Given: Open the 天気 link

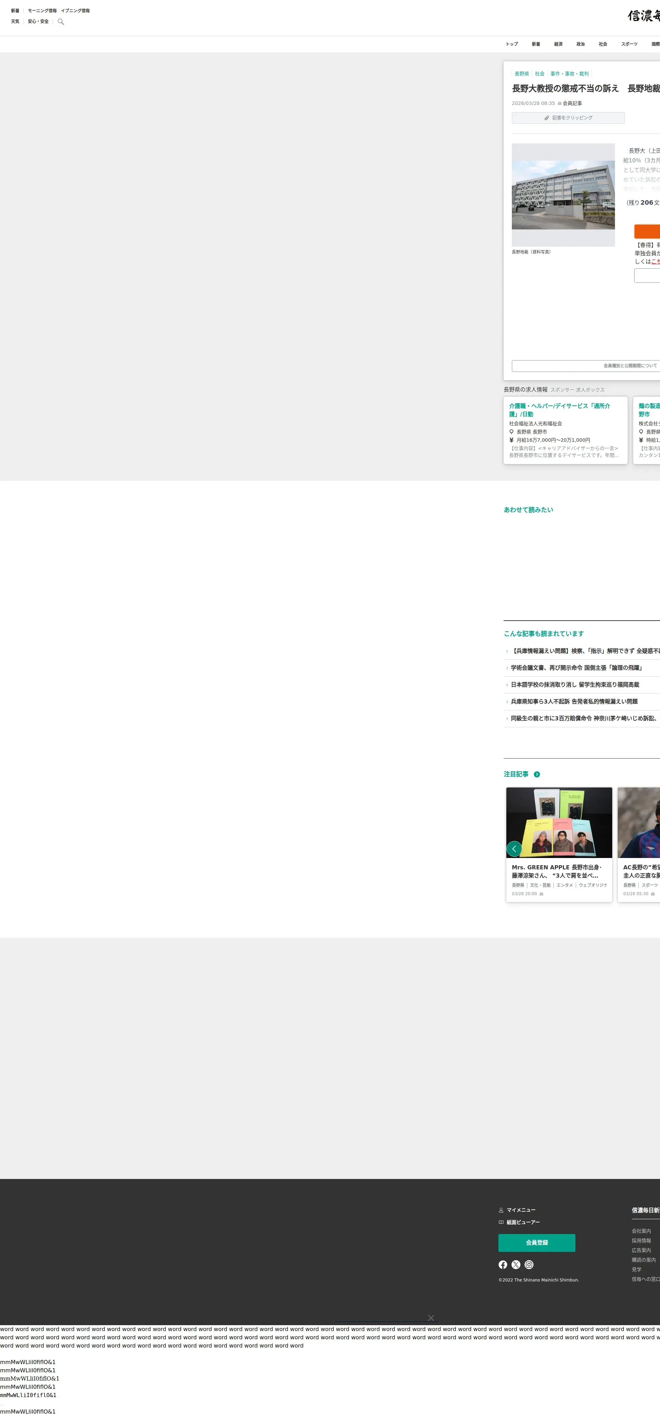Looking at the screenshot, I should pyautogui.click(x=15, y=21).
